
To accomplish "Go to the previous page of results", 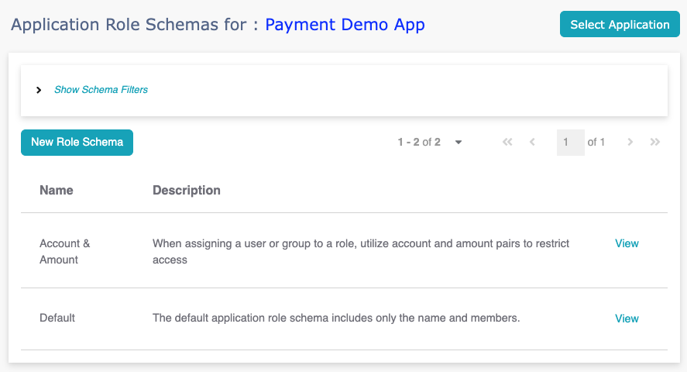I will pos(532,142).
